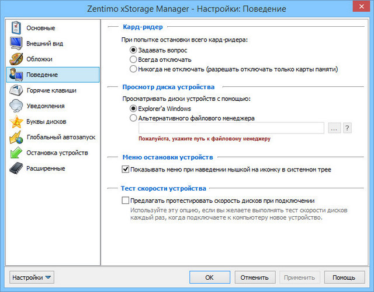The image size is (374, 292).
Task: Select the Всегда отключать radio option
Action: click(133, 59)
